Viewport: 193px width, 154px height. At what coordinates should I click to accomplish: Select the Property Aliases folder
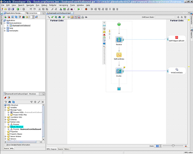(x=16, y=134)
